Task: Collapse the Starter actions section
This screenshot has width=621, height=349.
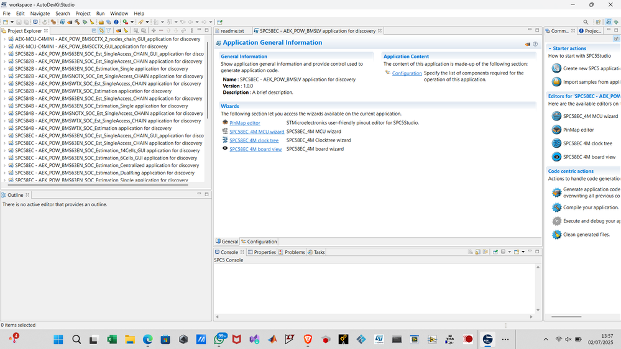Action: coord(550,48)
